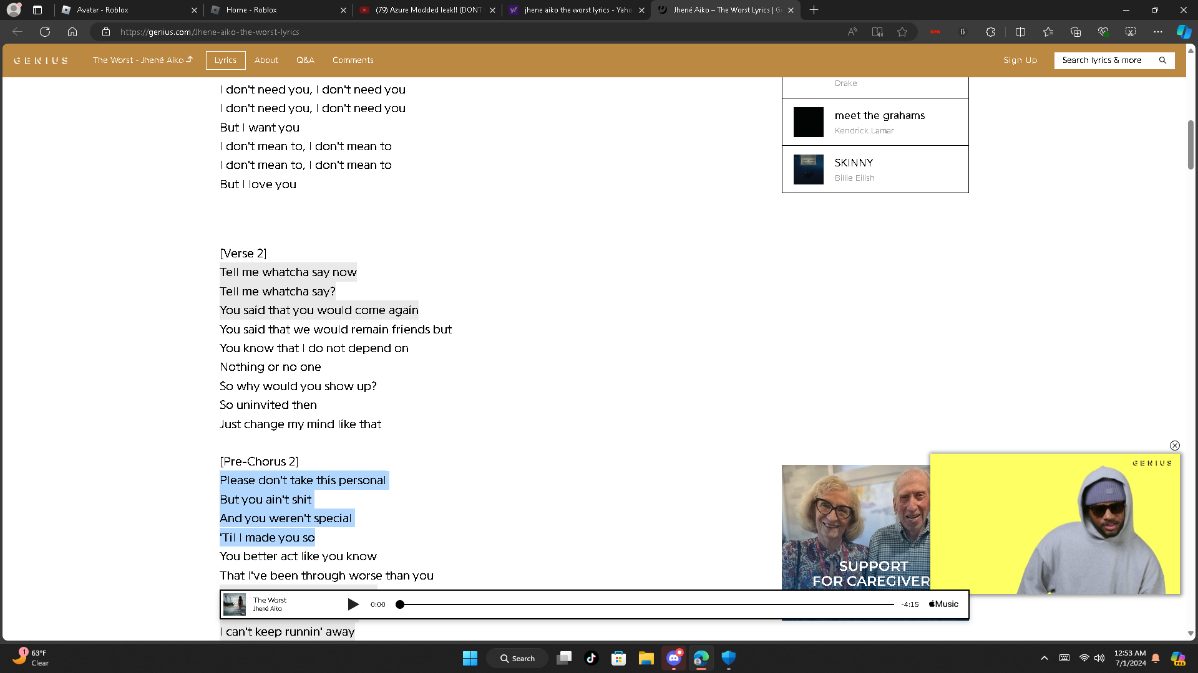The width and height of the screenshot is (1198, 673).
Task: Open the Favorites list icon
Action: point(1048,32)
